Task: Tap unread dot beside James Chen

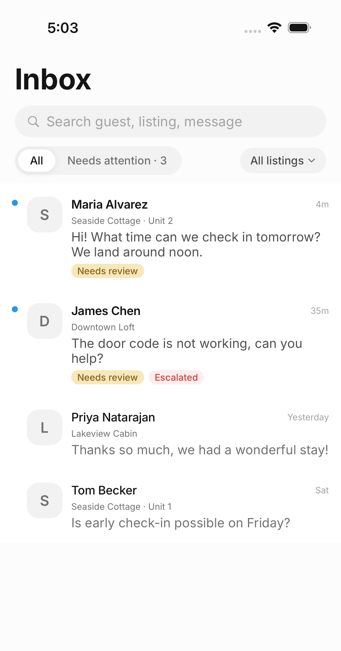Action: [15, 309]
